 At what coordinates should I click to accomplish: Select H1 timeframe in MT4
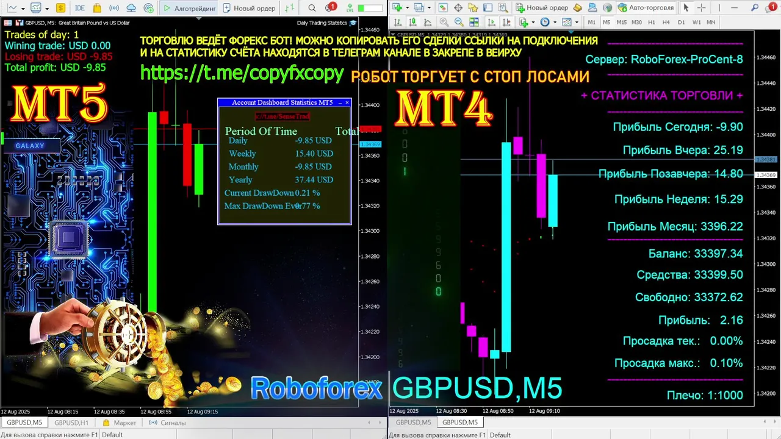651,22
